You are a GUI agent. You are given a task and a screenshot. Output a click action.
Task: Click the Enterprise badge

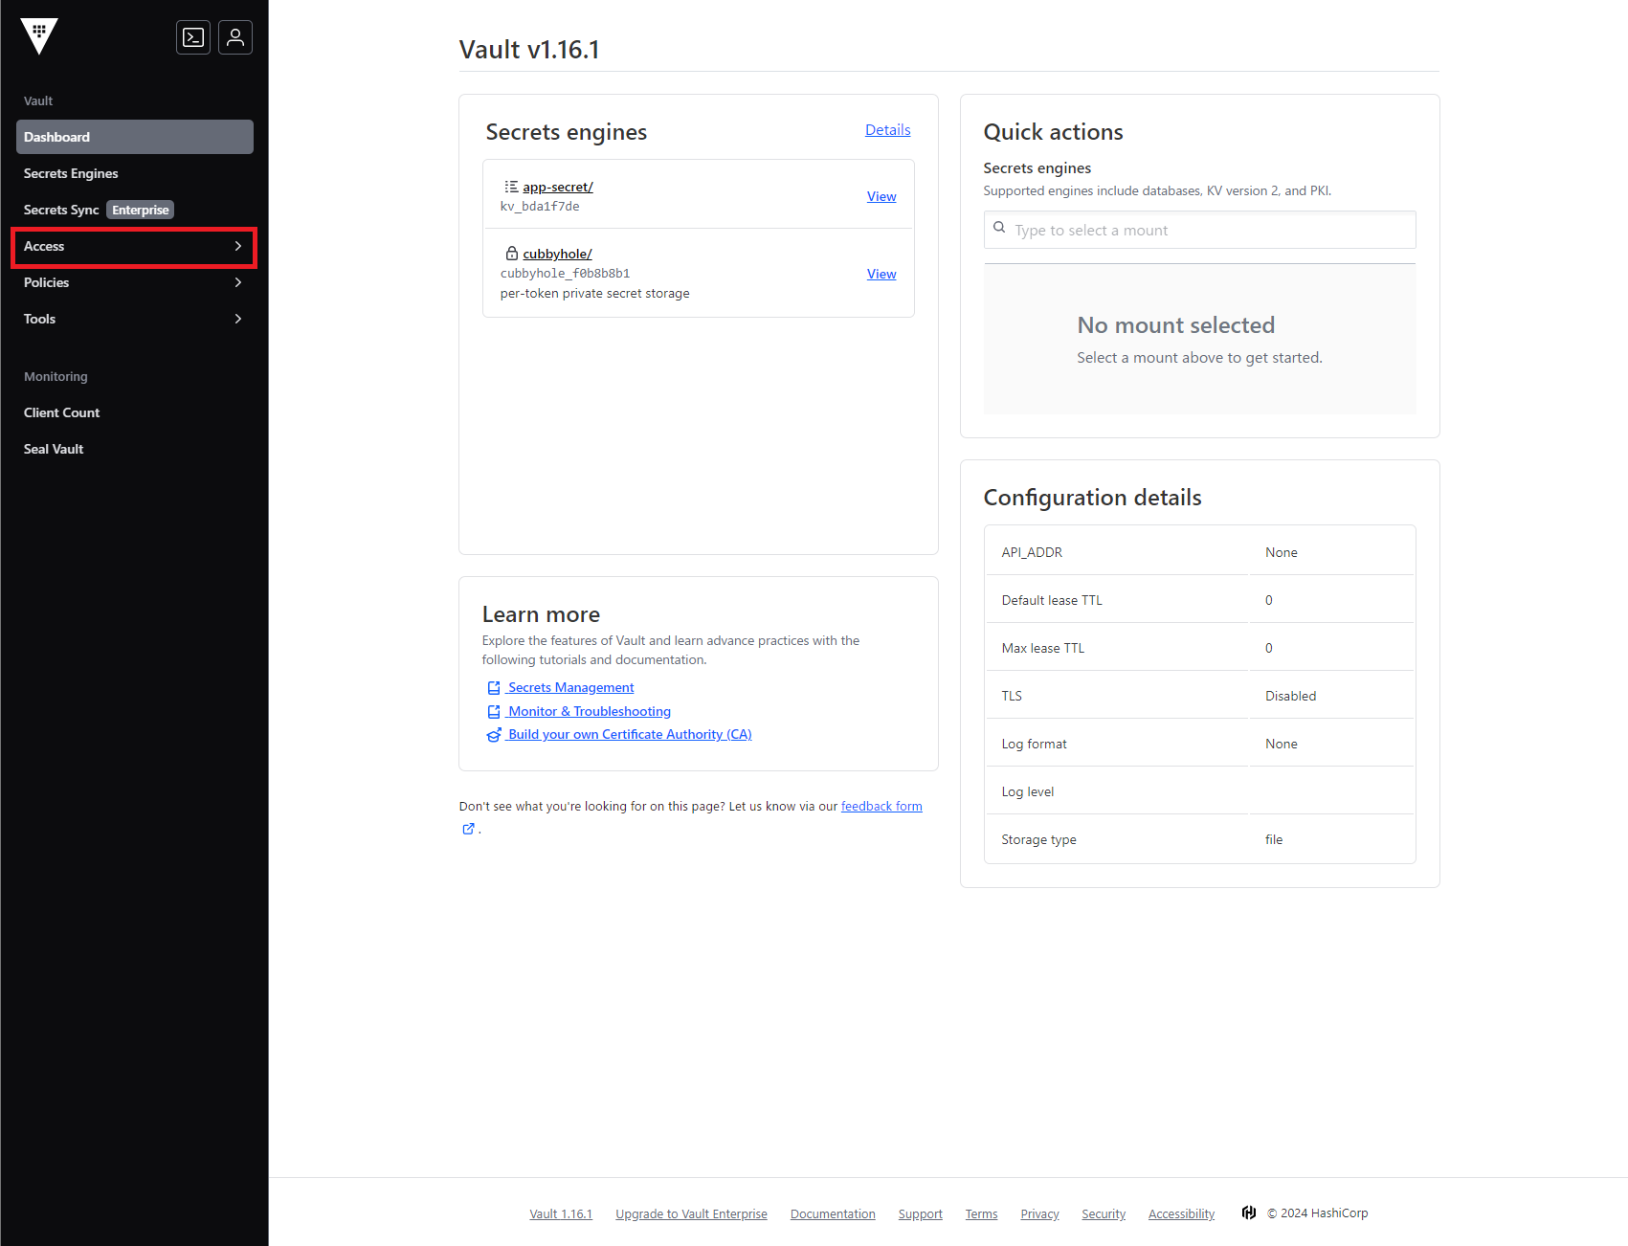click(140, 210)
